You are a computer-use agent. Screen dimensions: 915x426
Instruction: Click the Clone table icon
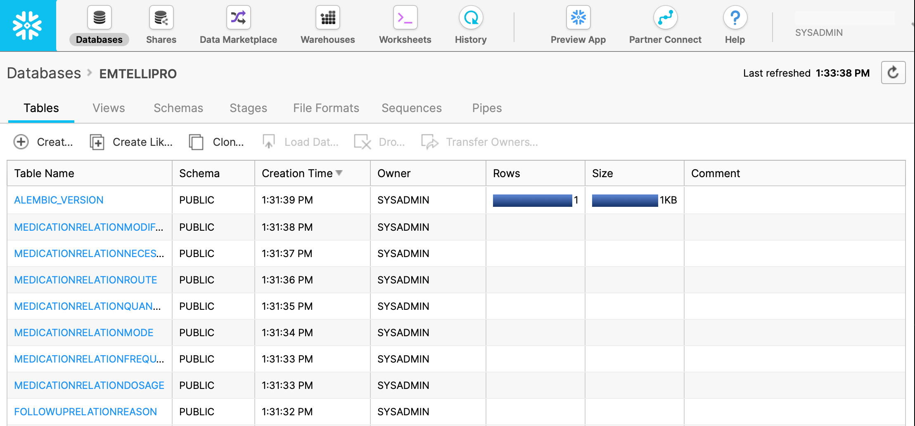[196, 142]
